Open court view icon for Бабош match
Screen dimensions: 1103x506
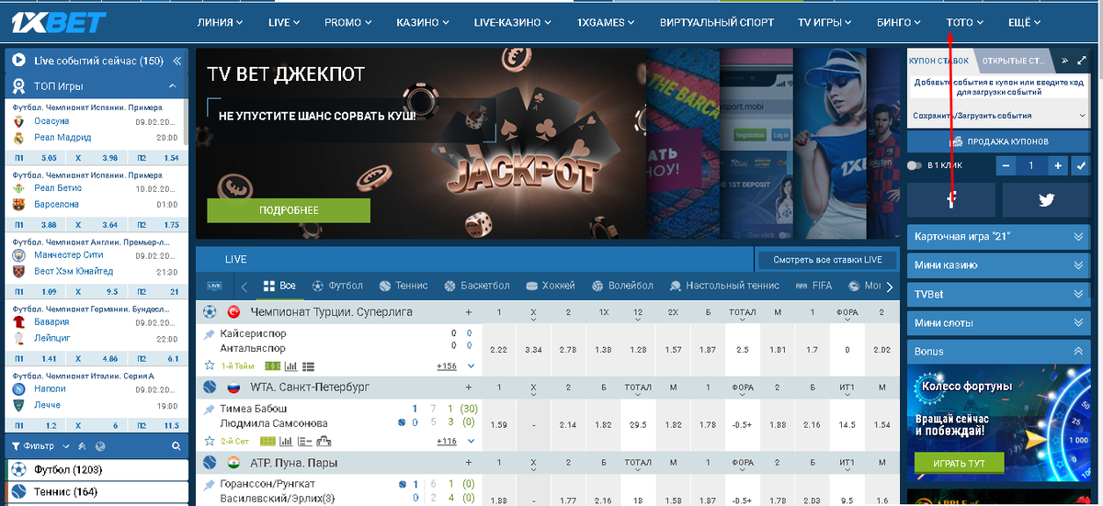(270, 441)
